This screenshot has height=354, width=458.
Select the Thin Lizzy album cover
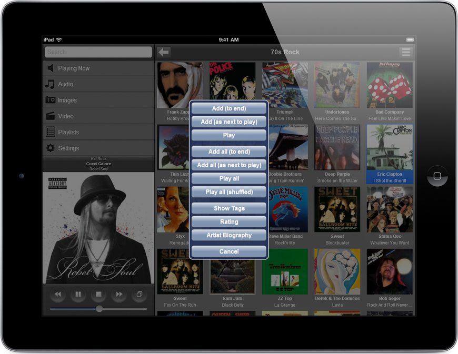click(174, 147)
